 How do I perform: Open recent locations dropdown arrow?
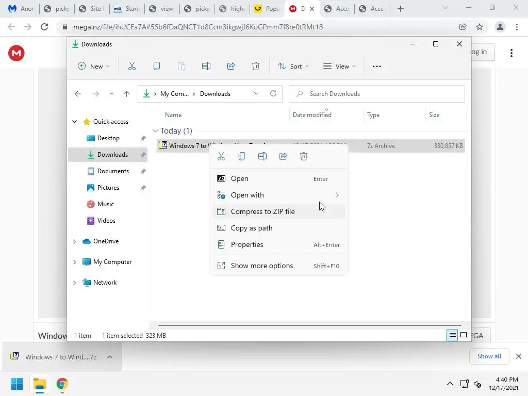coord(111,94)
